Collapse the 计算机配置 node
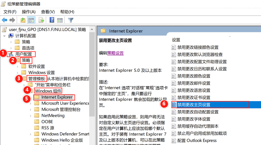 (4, 36)
